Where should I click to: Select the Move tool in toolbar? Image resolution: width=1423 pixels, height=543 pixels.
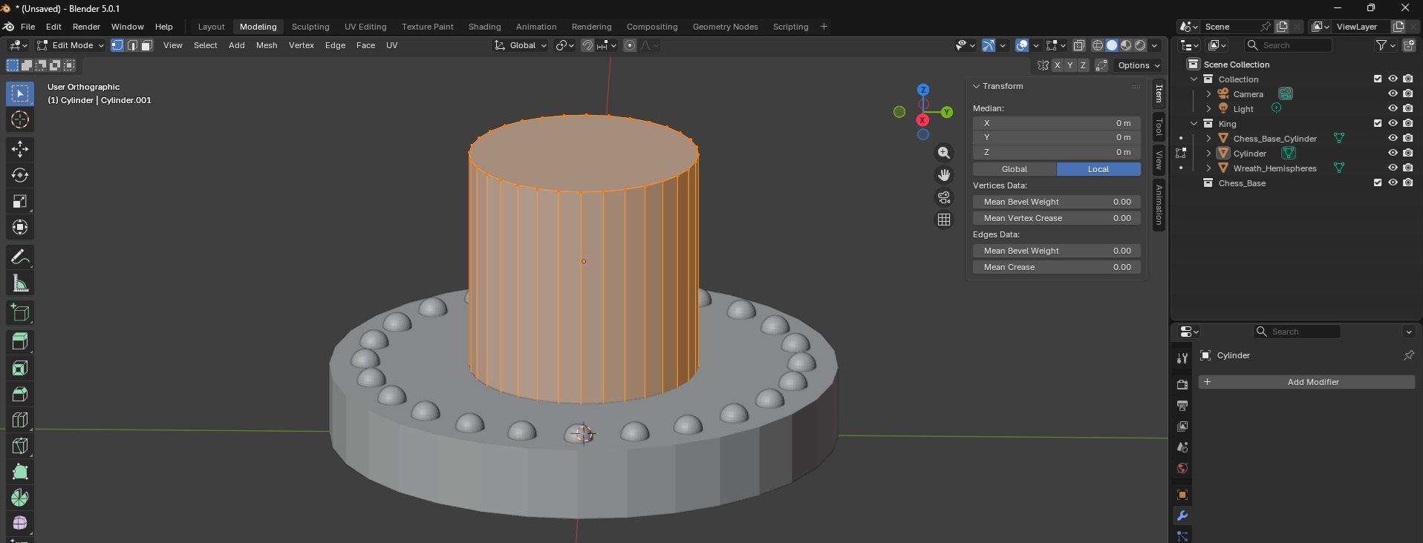(x=20, y=149)
